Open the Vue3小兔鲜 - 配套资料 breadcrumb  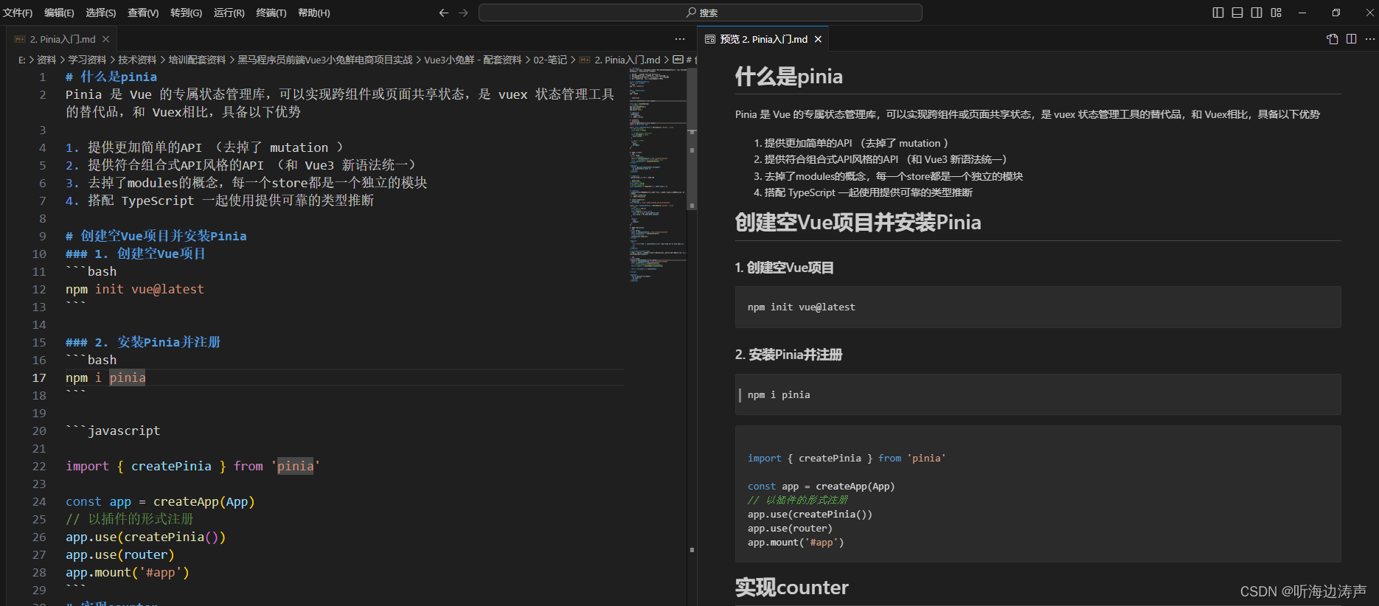tap(473, 60)
